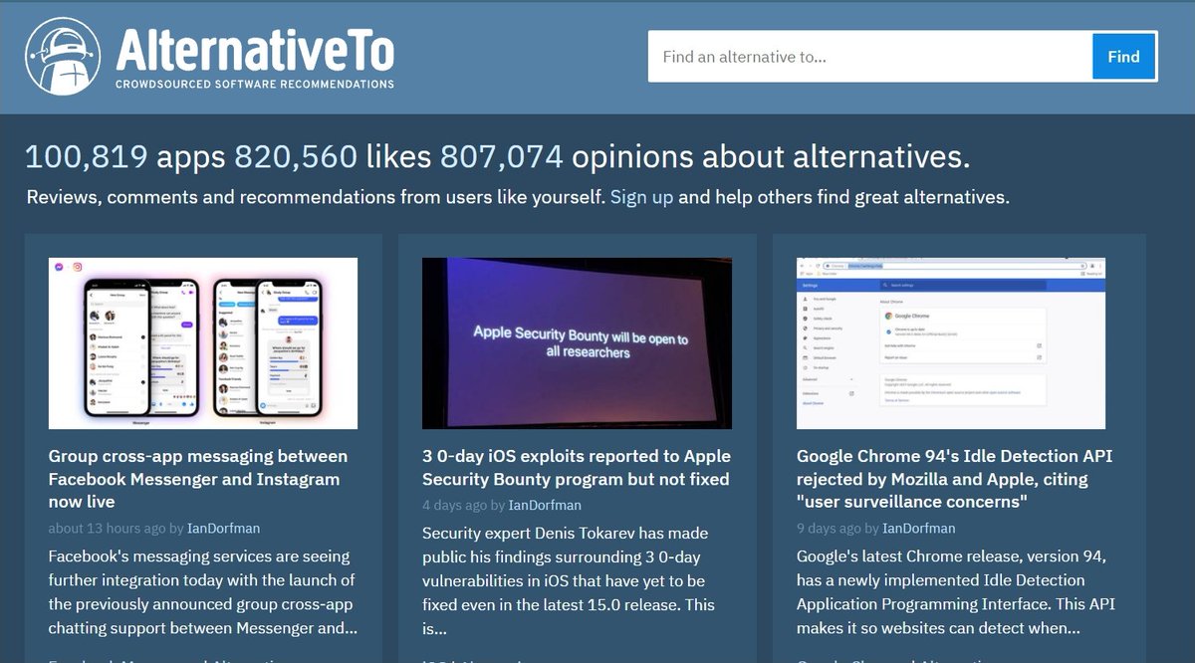
Task: Click the '4 days ago' timestamp
Action: [455, 506]
